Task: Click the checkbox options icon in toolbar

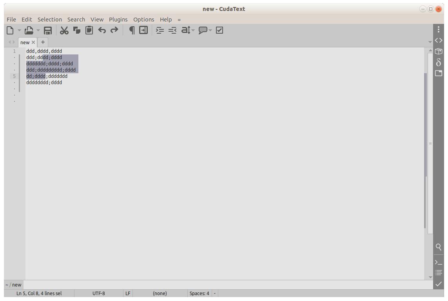Action: point(219,31)
